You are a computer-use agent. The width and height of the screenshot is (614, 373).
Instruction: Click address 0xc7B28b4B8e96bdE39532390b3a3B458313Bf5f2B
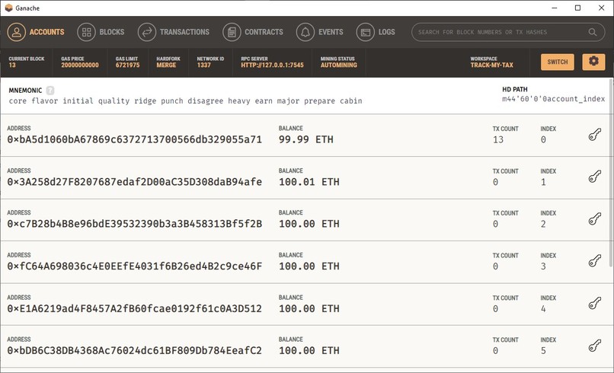(x=134, y=224)
